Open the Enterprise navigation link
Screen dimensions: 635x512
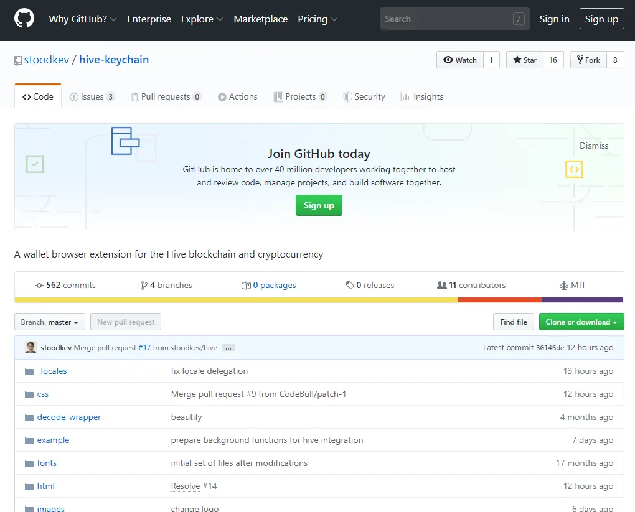point(149,19)
